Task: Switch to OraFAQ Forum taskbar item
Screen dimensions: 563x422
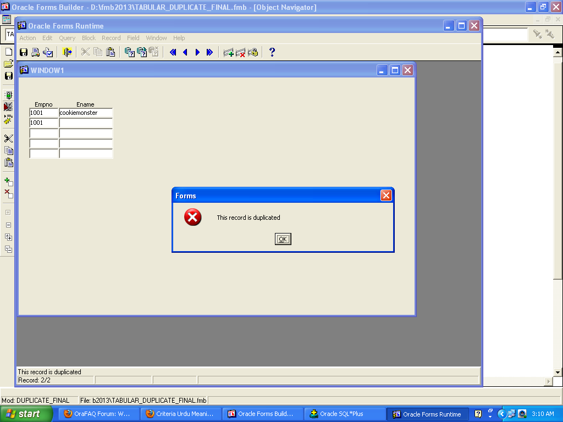Action: (98, 414)
